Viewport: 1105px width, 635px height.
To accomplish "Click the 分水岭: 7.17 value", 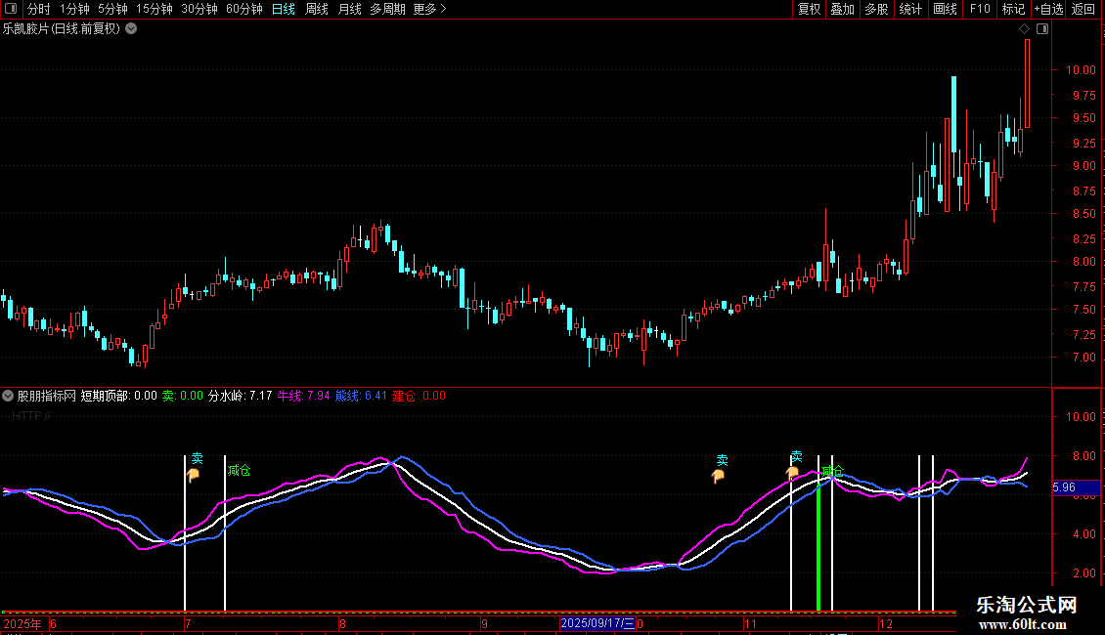I will [x=241, y=396].
